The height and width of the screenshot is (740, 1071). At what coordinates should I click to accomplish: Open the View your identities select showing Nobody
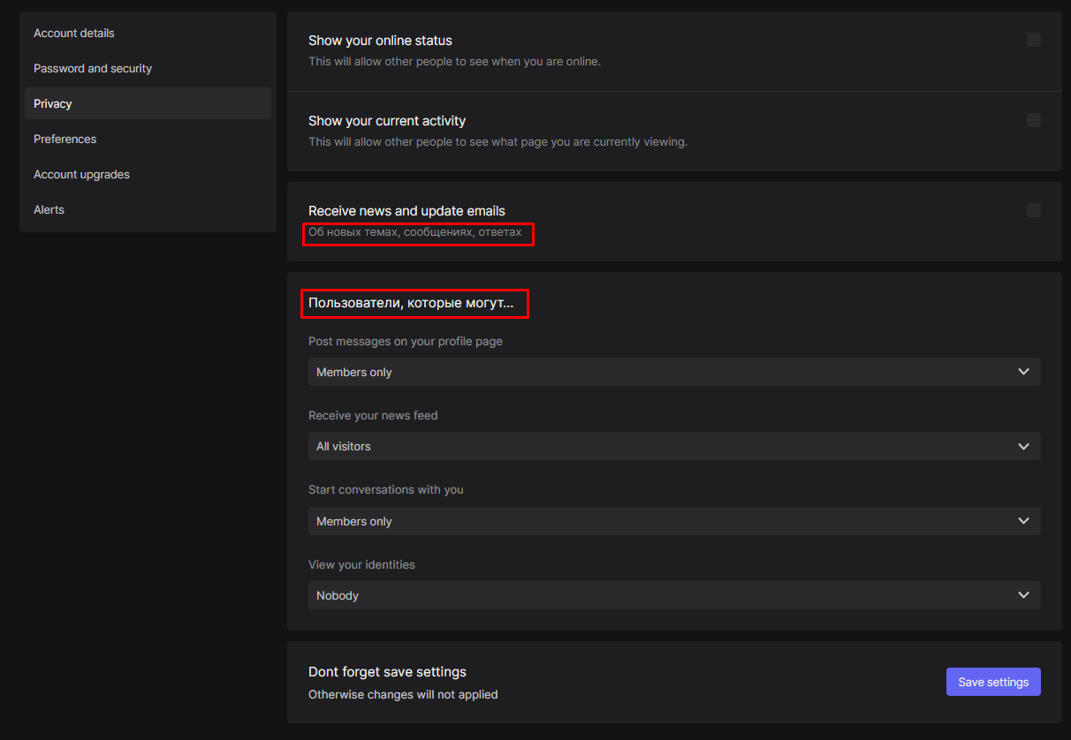pyautogui.click(x=673, y=595)
